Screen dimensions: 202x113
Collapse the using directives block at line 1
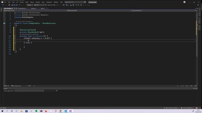point(15,13)
